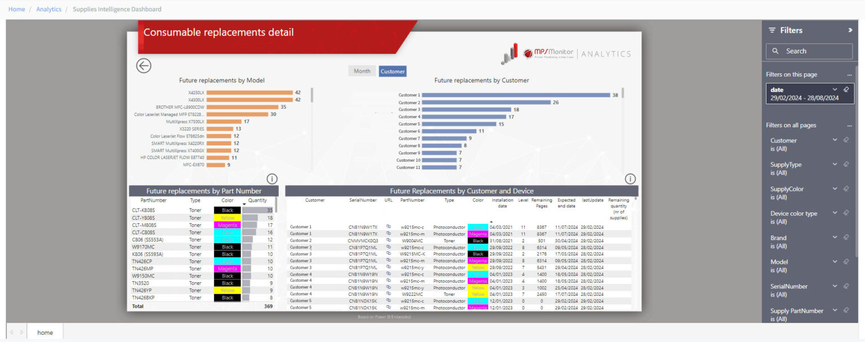
Task: Click the back arrow navigation icon
Action: coord(144,66)
